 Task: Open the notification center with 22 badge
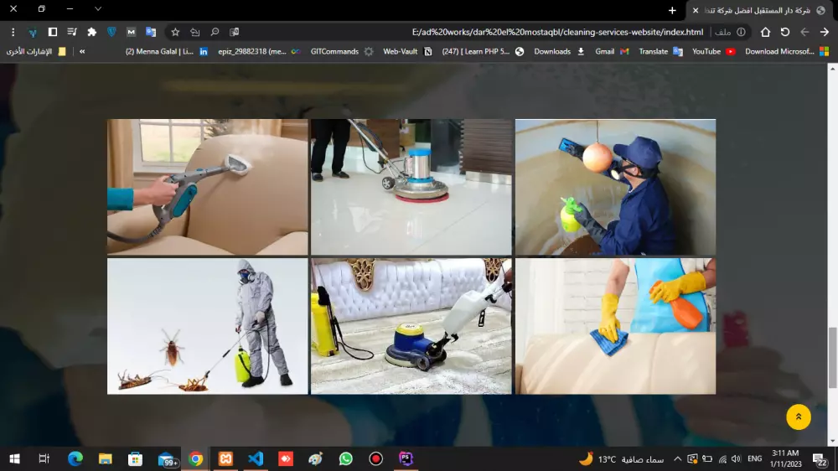[x=820, y=459]
